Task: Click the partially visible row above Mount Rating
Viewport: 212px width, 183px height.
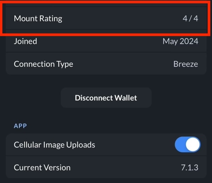Action: pyautogui.click(x=106, y=3)
